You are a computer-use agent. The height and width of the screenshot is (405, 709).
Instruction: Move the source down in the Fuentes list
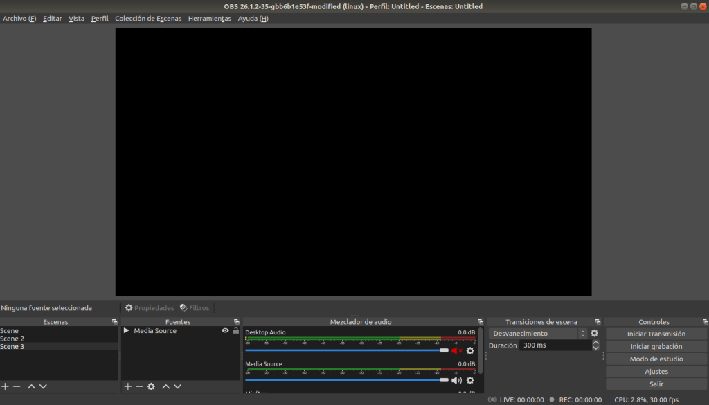178,386
